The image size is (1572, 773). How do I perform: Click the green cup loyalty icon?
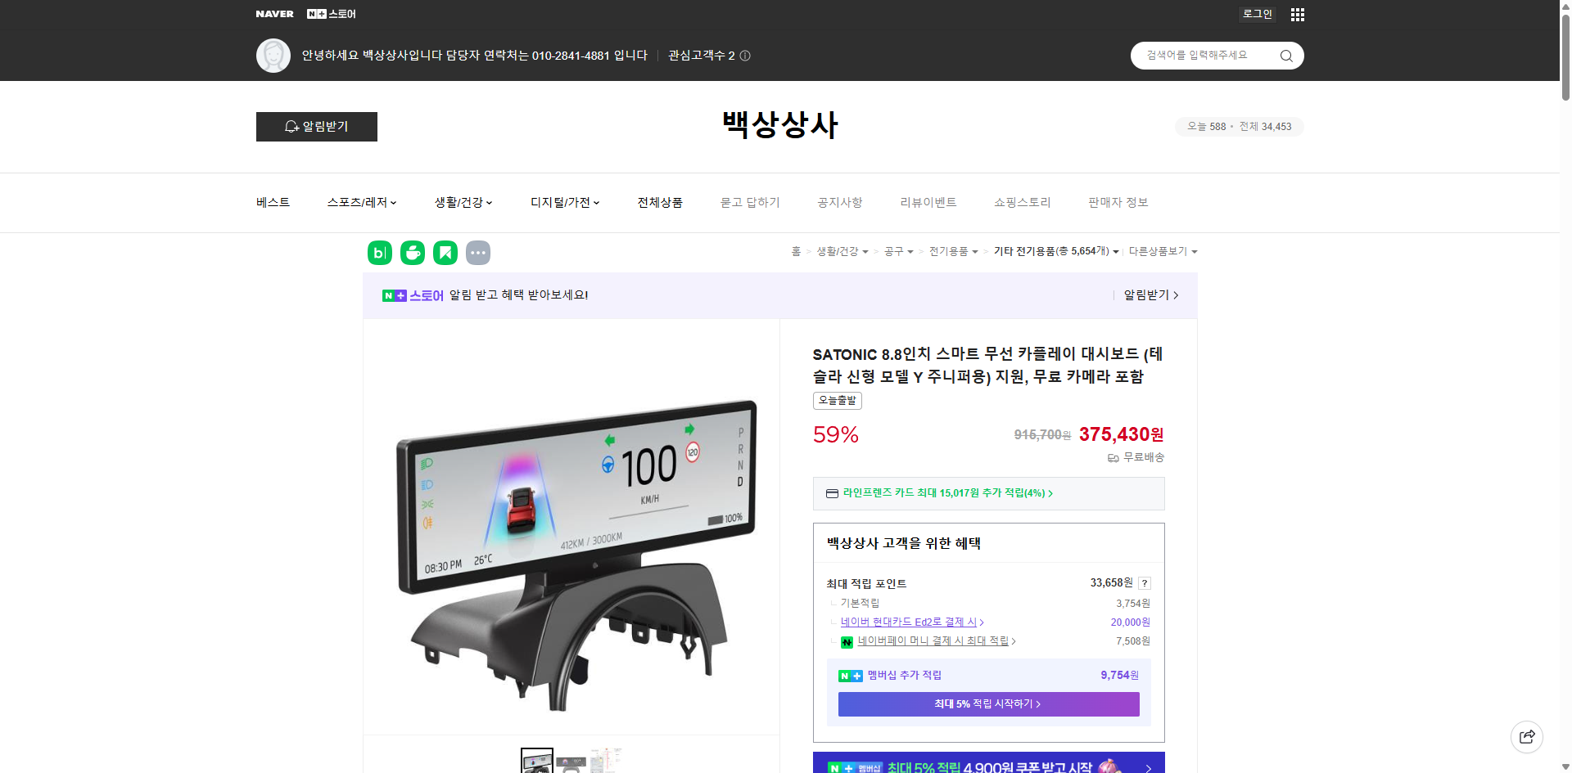pos(412,253)
